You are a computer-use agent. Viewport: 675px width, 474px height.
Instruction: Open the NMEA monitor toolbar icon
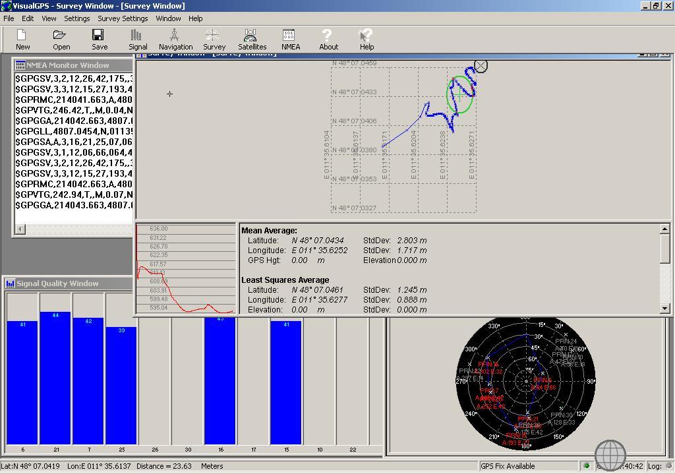click(x=289, y=34)
